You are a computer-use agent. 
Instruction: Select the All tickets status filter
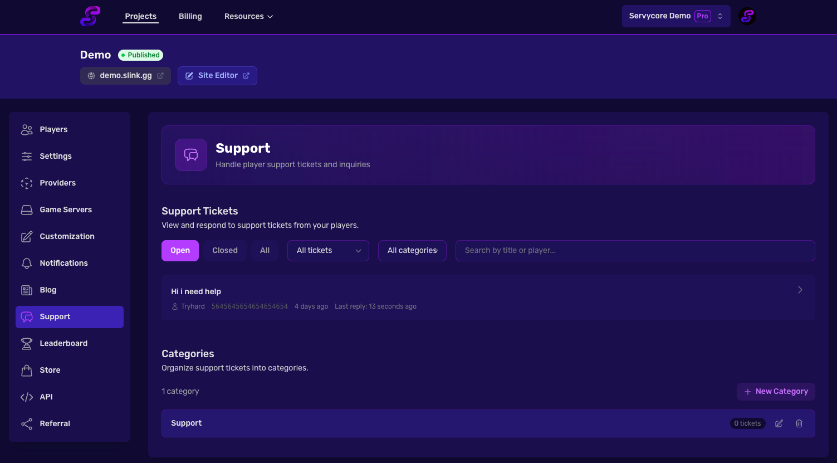[x=265, y=251]
